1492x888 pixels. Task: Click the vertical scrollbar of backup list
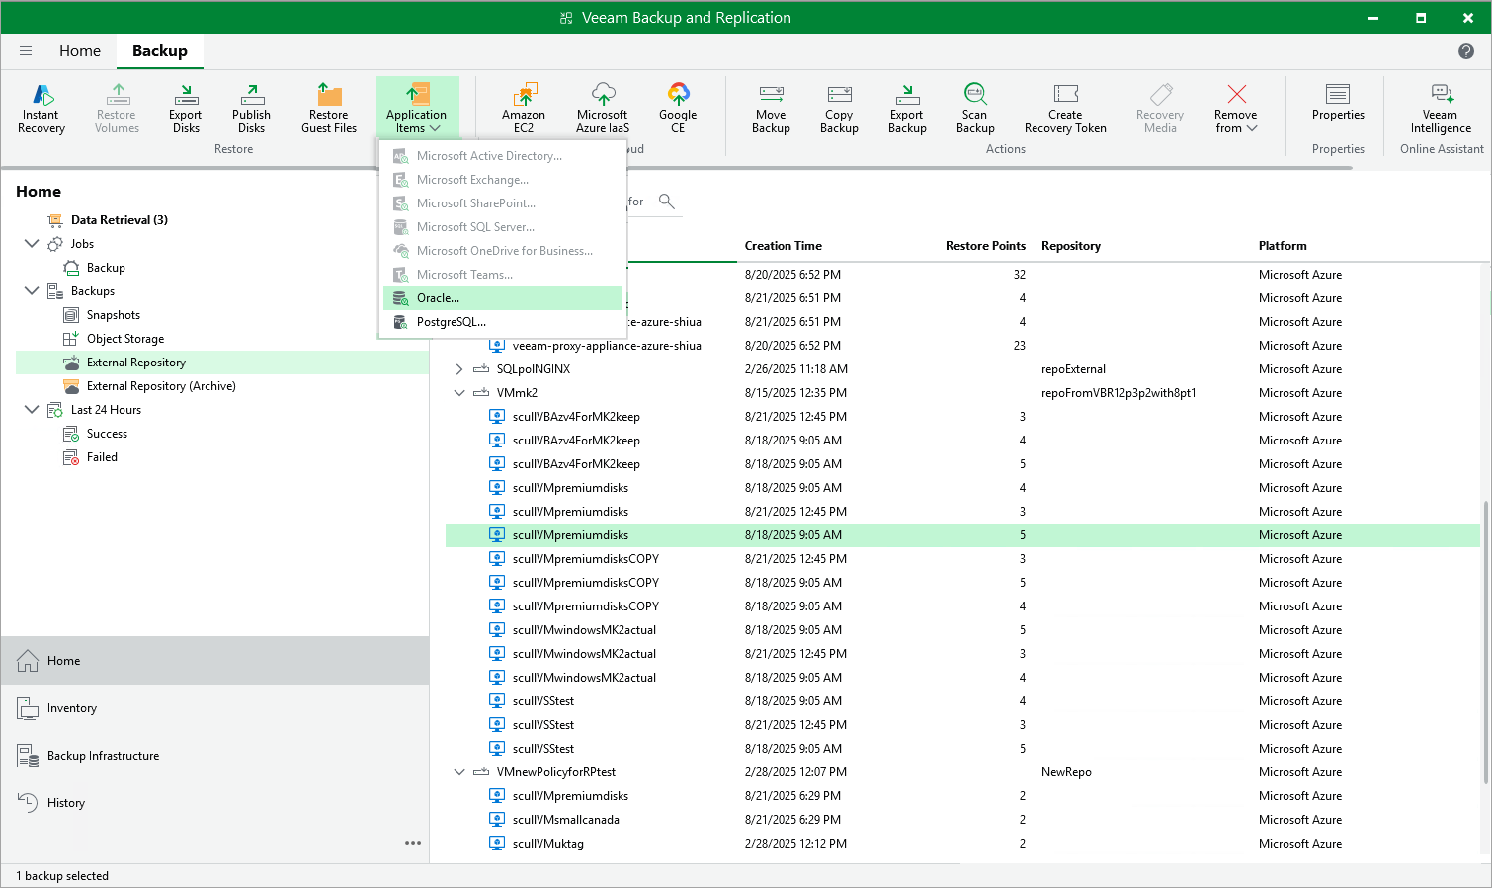(1485, 642)
